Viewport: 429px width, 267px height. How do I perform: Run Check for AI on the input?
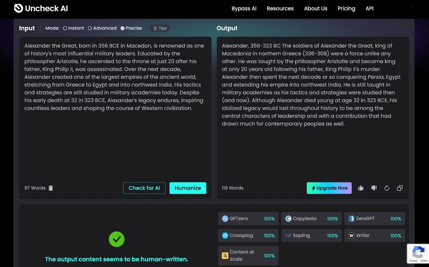(x=144, y=188)
